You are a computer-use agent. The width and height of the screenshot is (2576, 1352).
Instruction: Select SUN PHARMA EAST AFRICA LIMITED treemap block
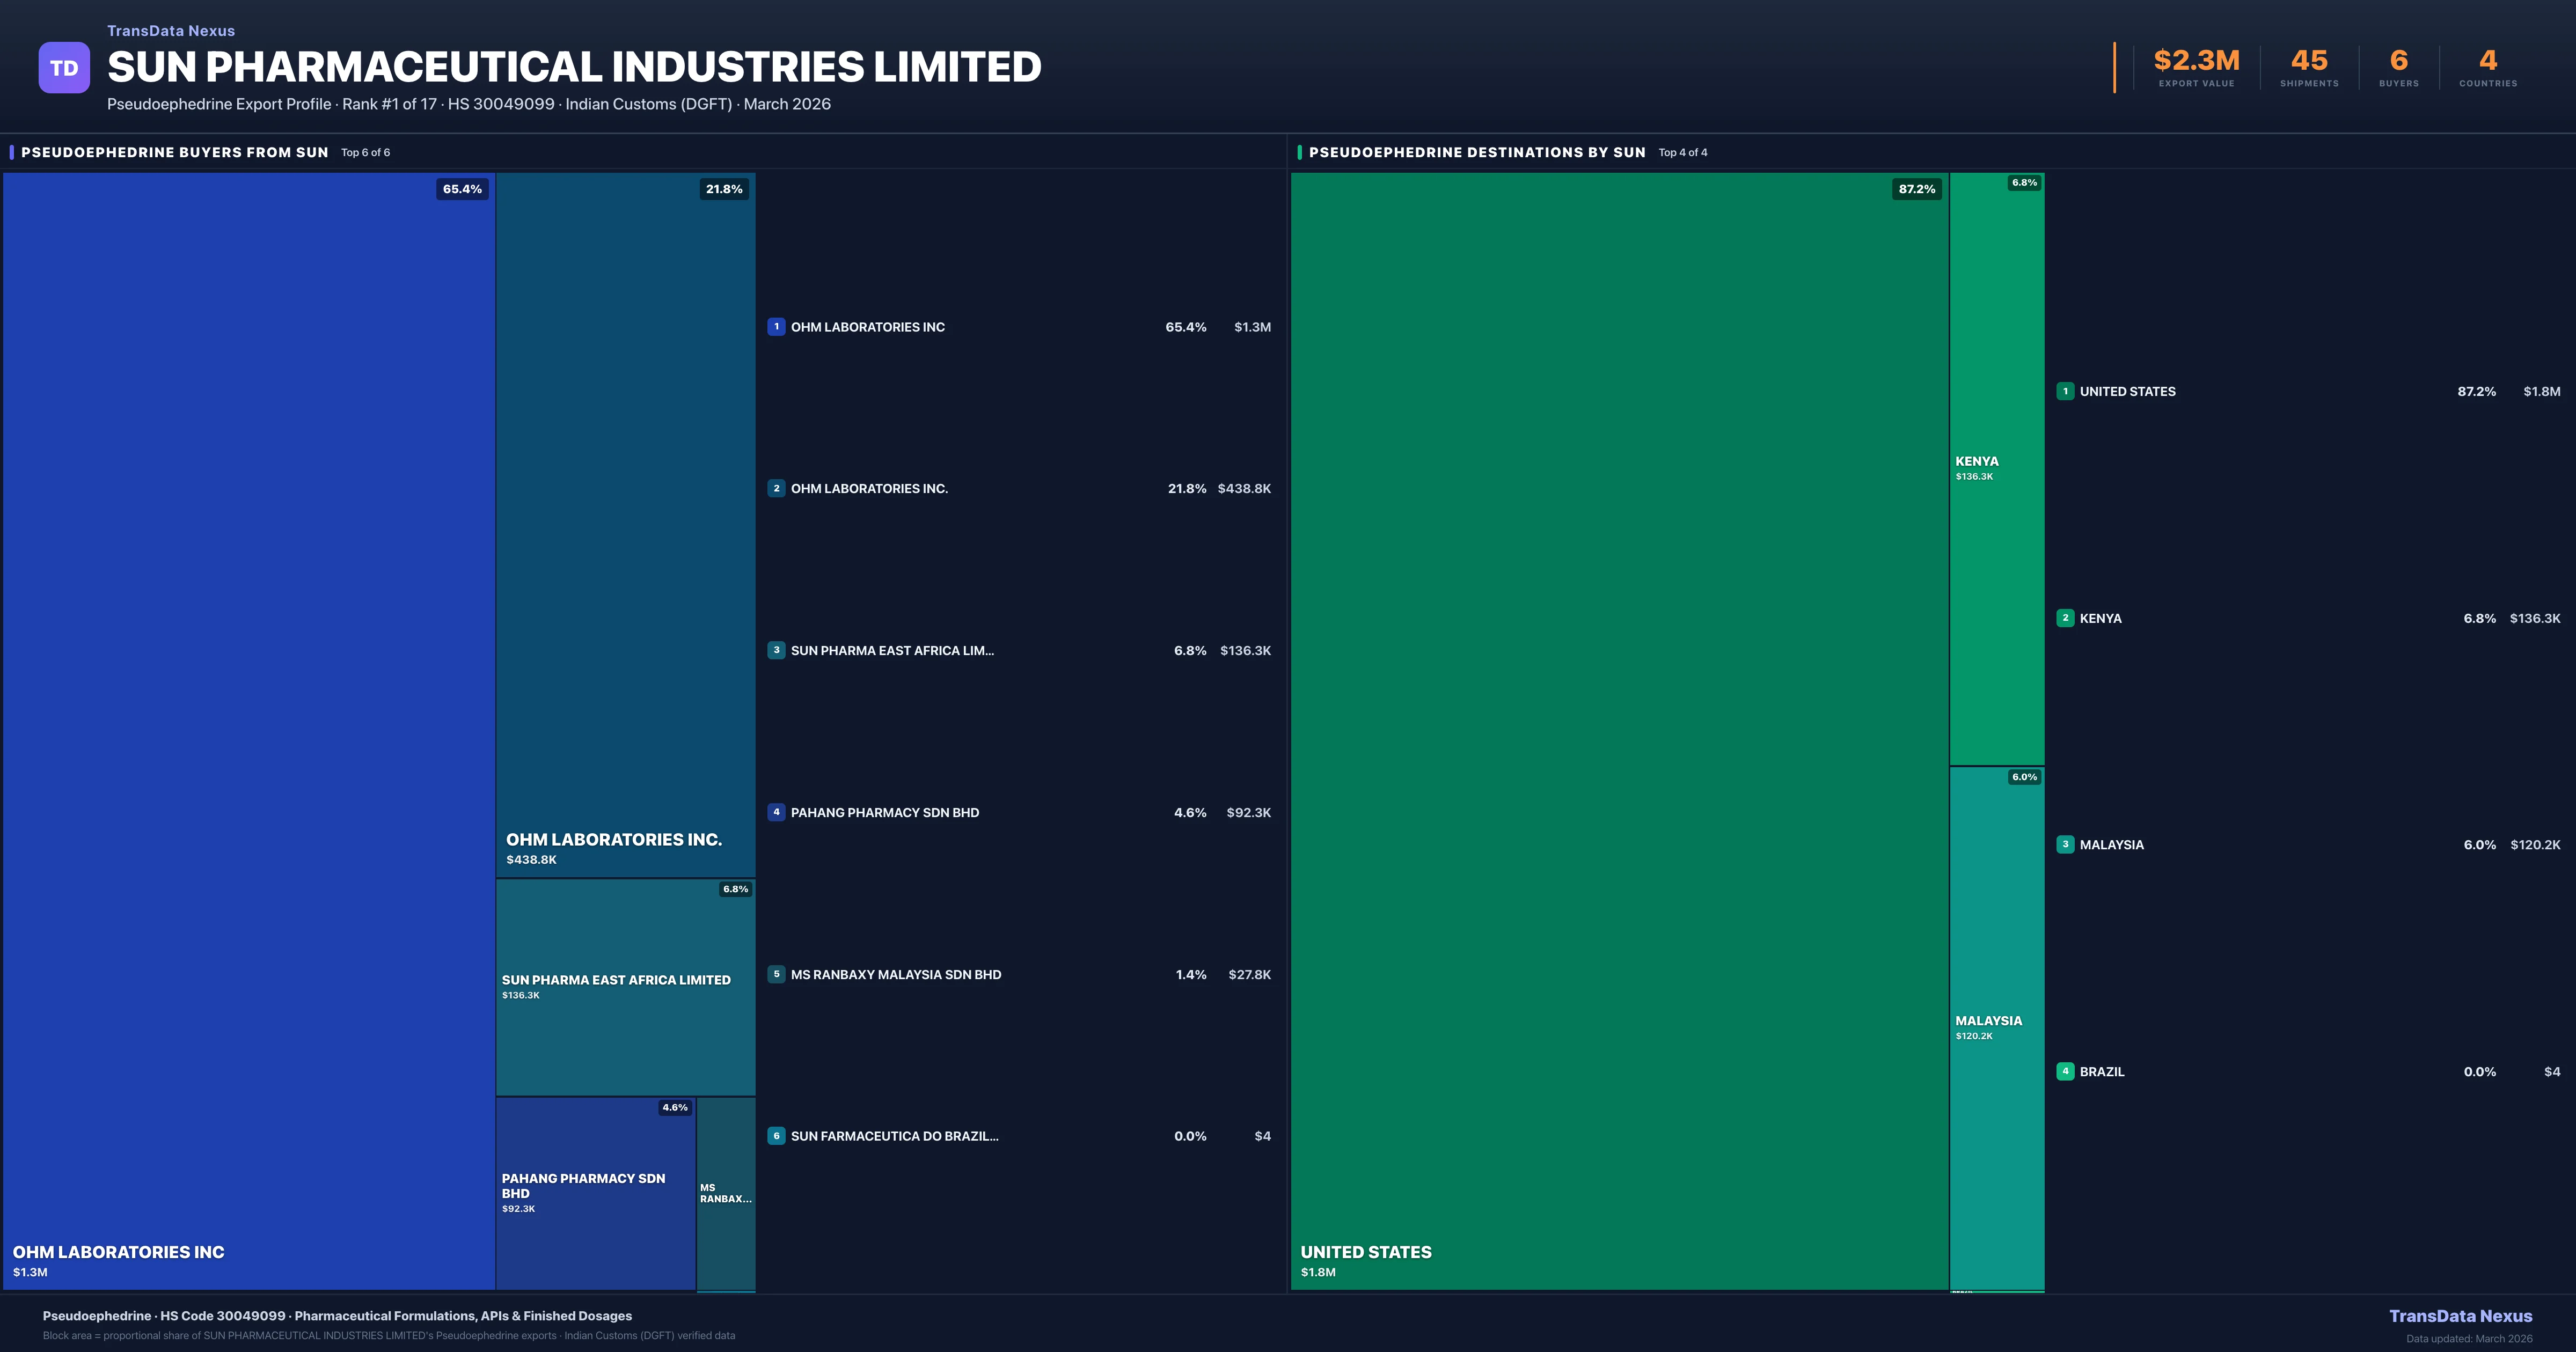point(625,986)
